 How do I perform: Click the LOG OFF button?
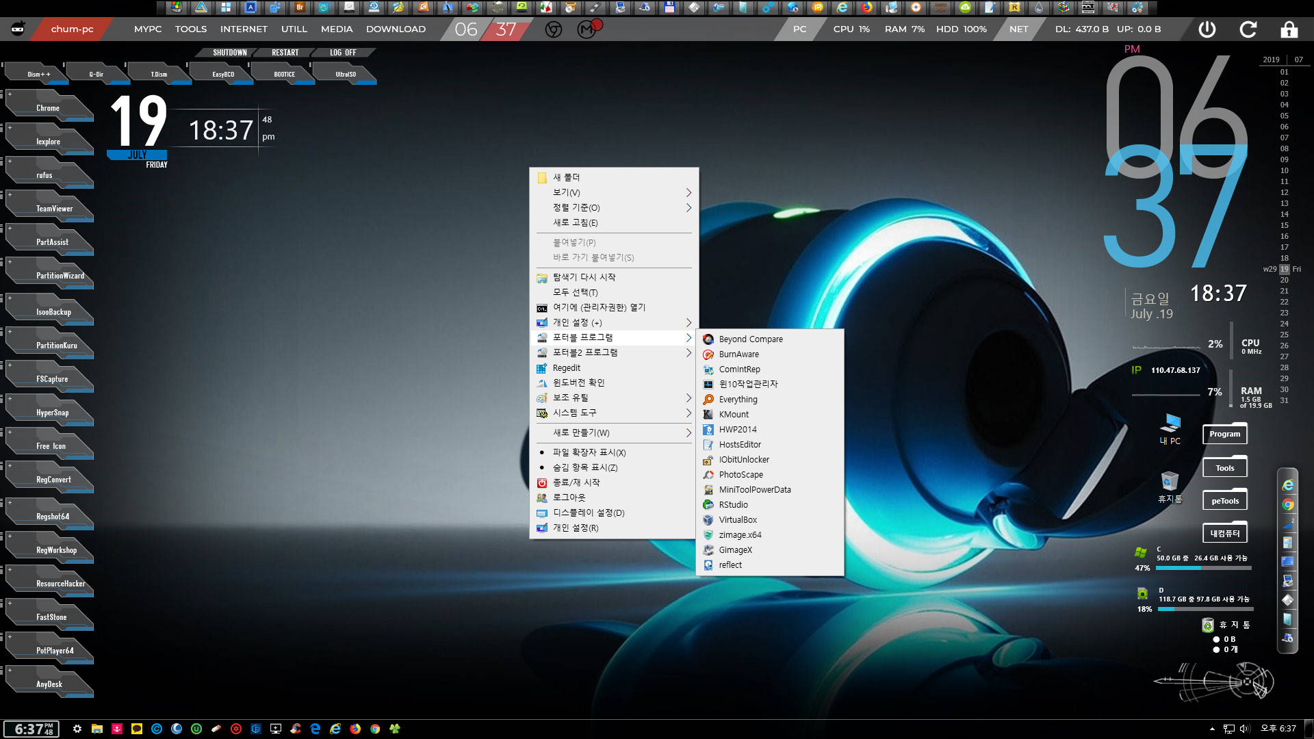pyautogui.click(x=343, y=53)
